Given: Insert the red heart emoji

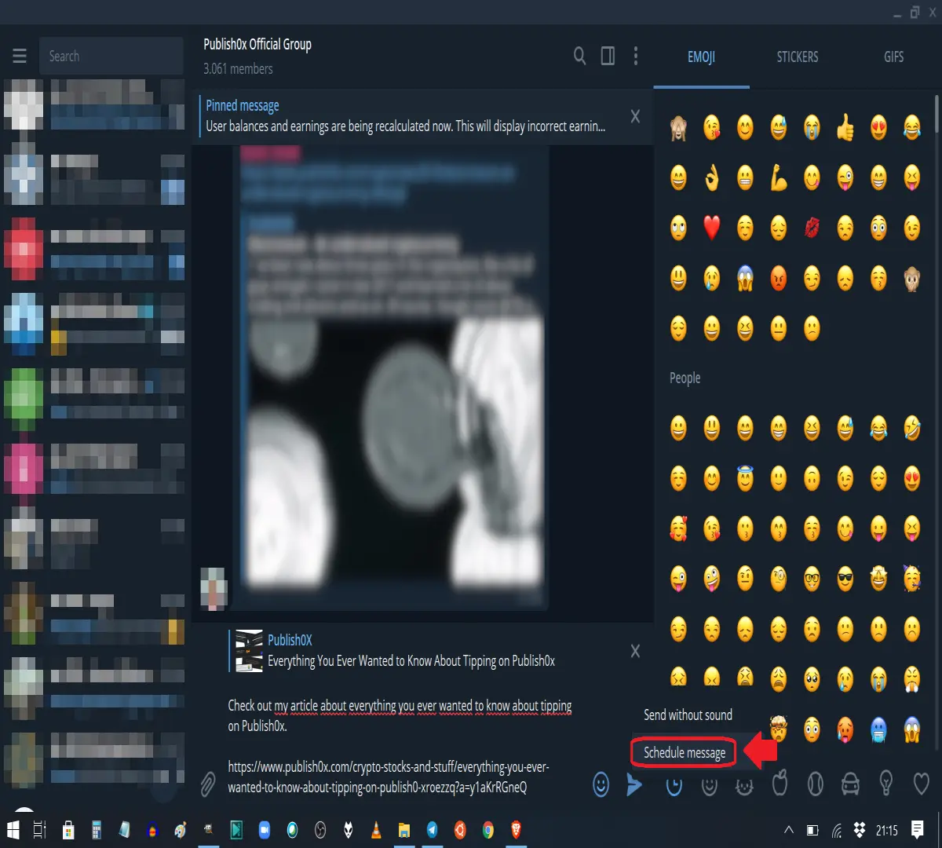Looking at the screenshot, I should pos(712,228).
